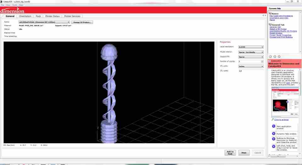Image resolution: width=302 pixels, height=165 pixels.
Task: Switch to the Orientation tab
Action: click(x=25, y=16)
